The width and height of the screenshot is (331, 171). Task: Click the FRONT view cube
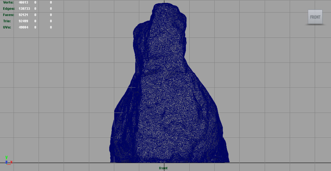tap(315, 17)
